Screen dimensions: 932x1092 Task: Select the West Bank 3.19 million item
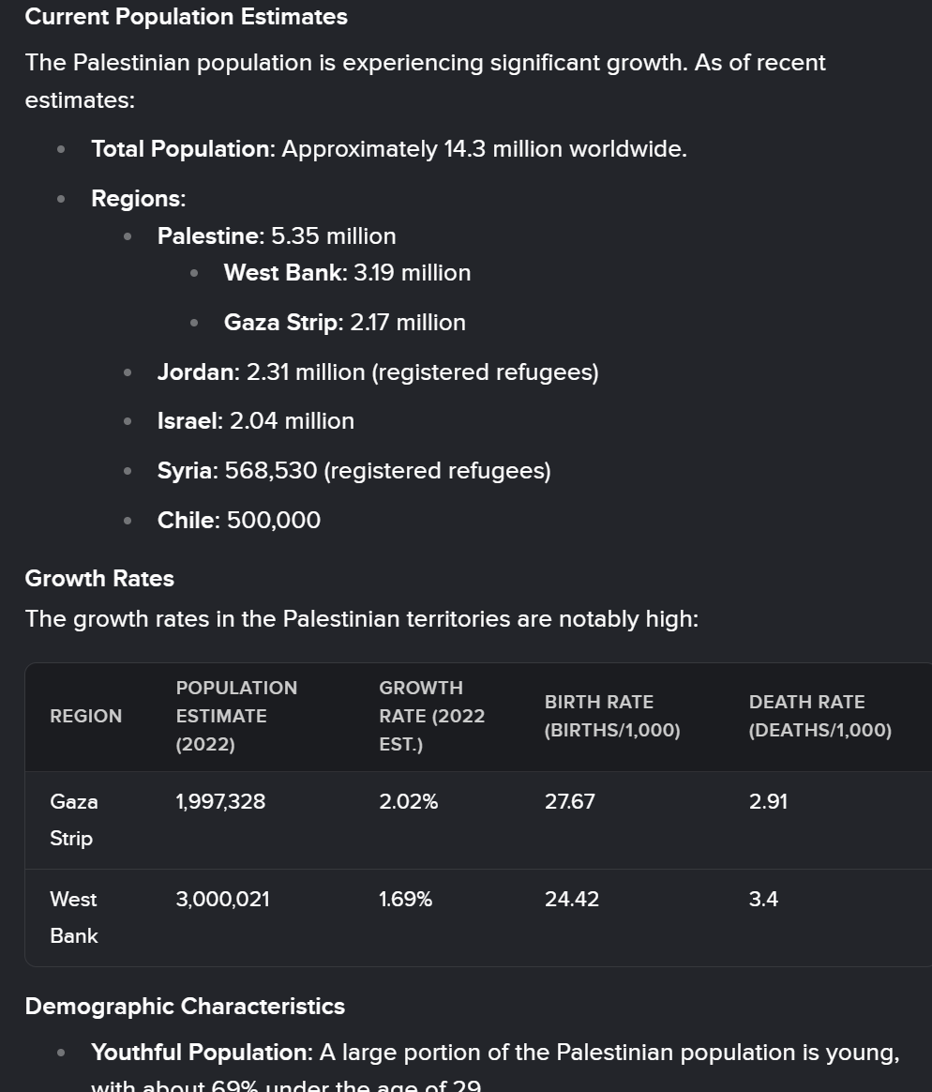tap(347, 273)
